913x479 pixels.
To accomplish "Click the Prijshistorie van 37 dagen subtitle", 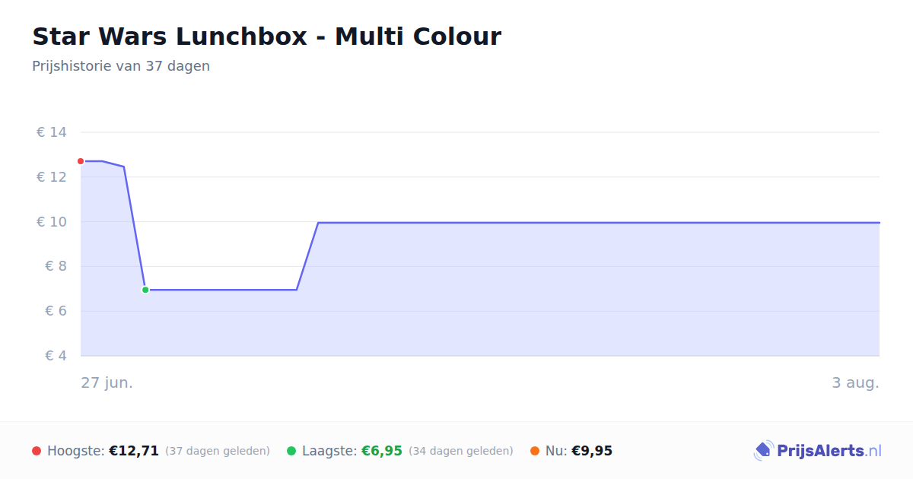I will pos(121,66).
